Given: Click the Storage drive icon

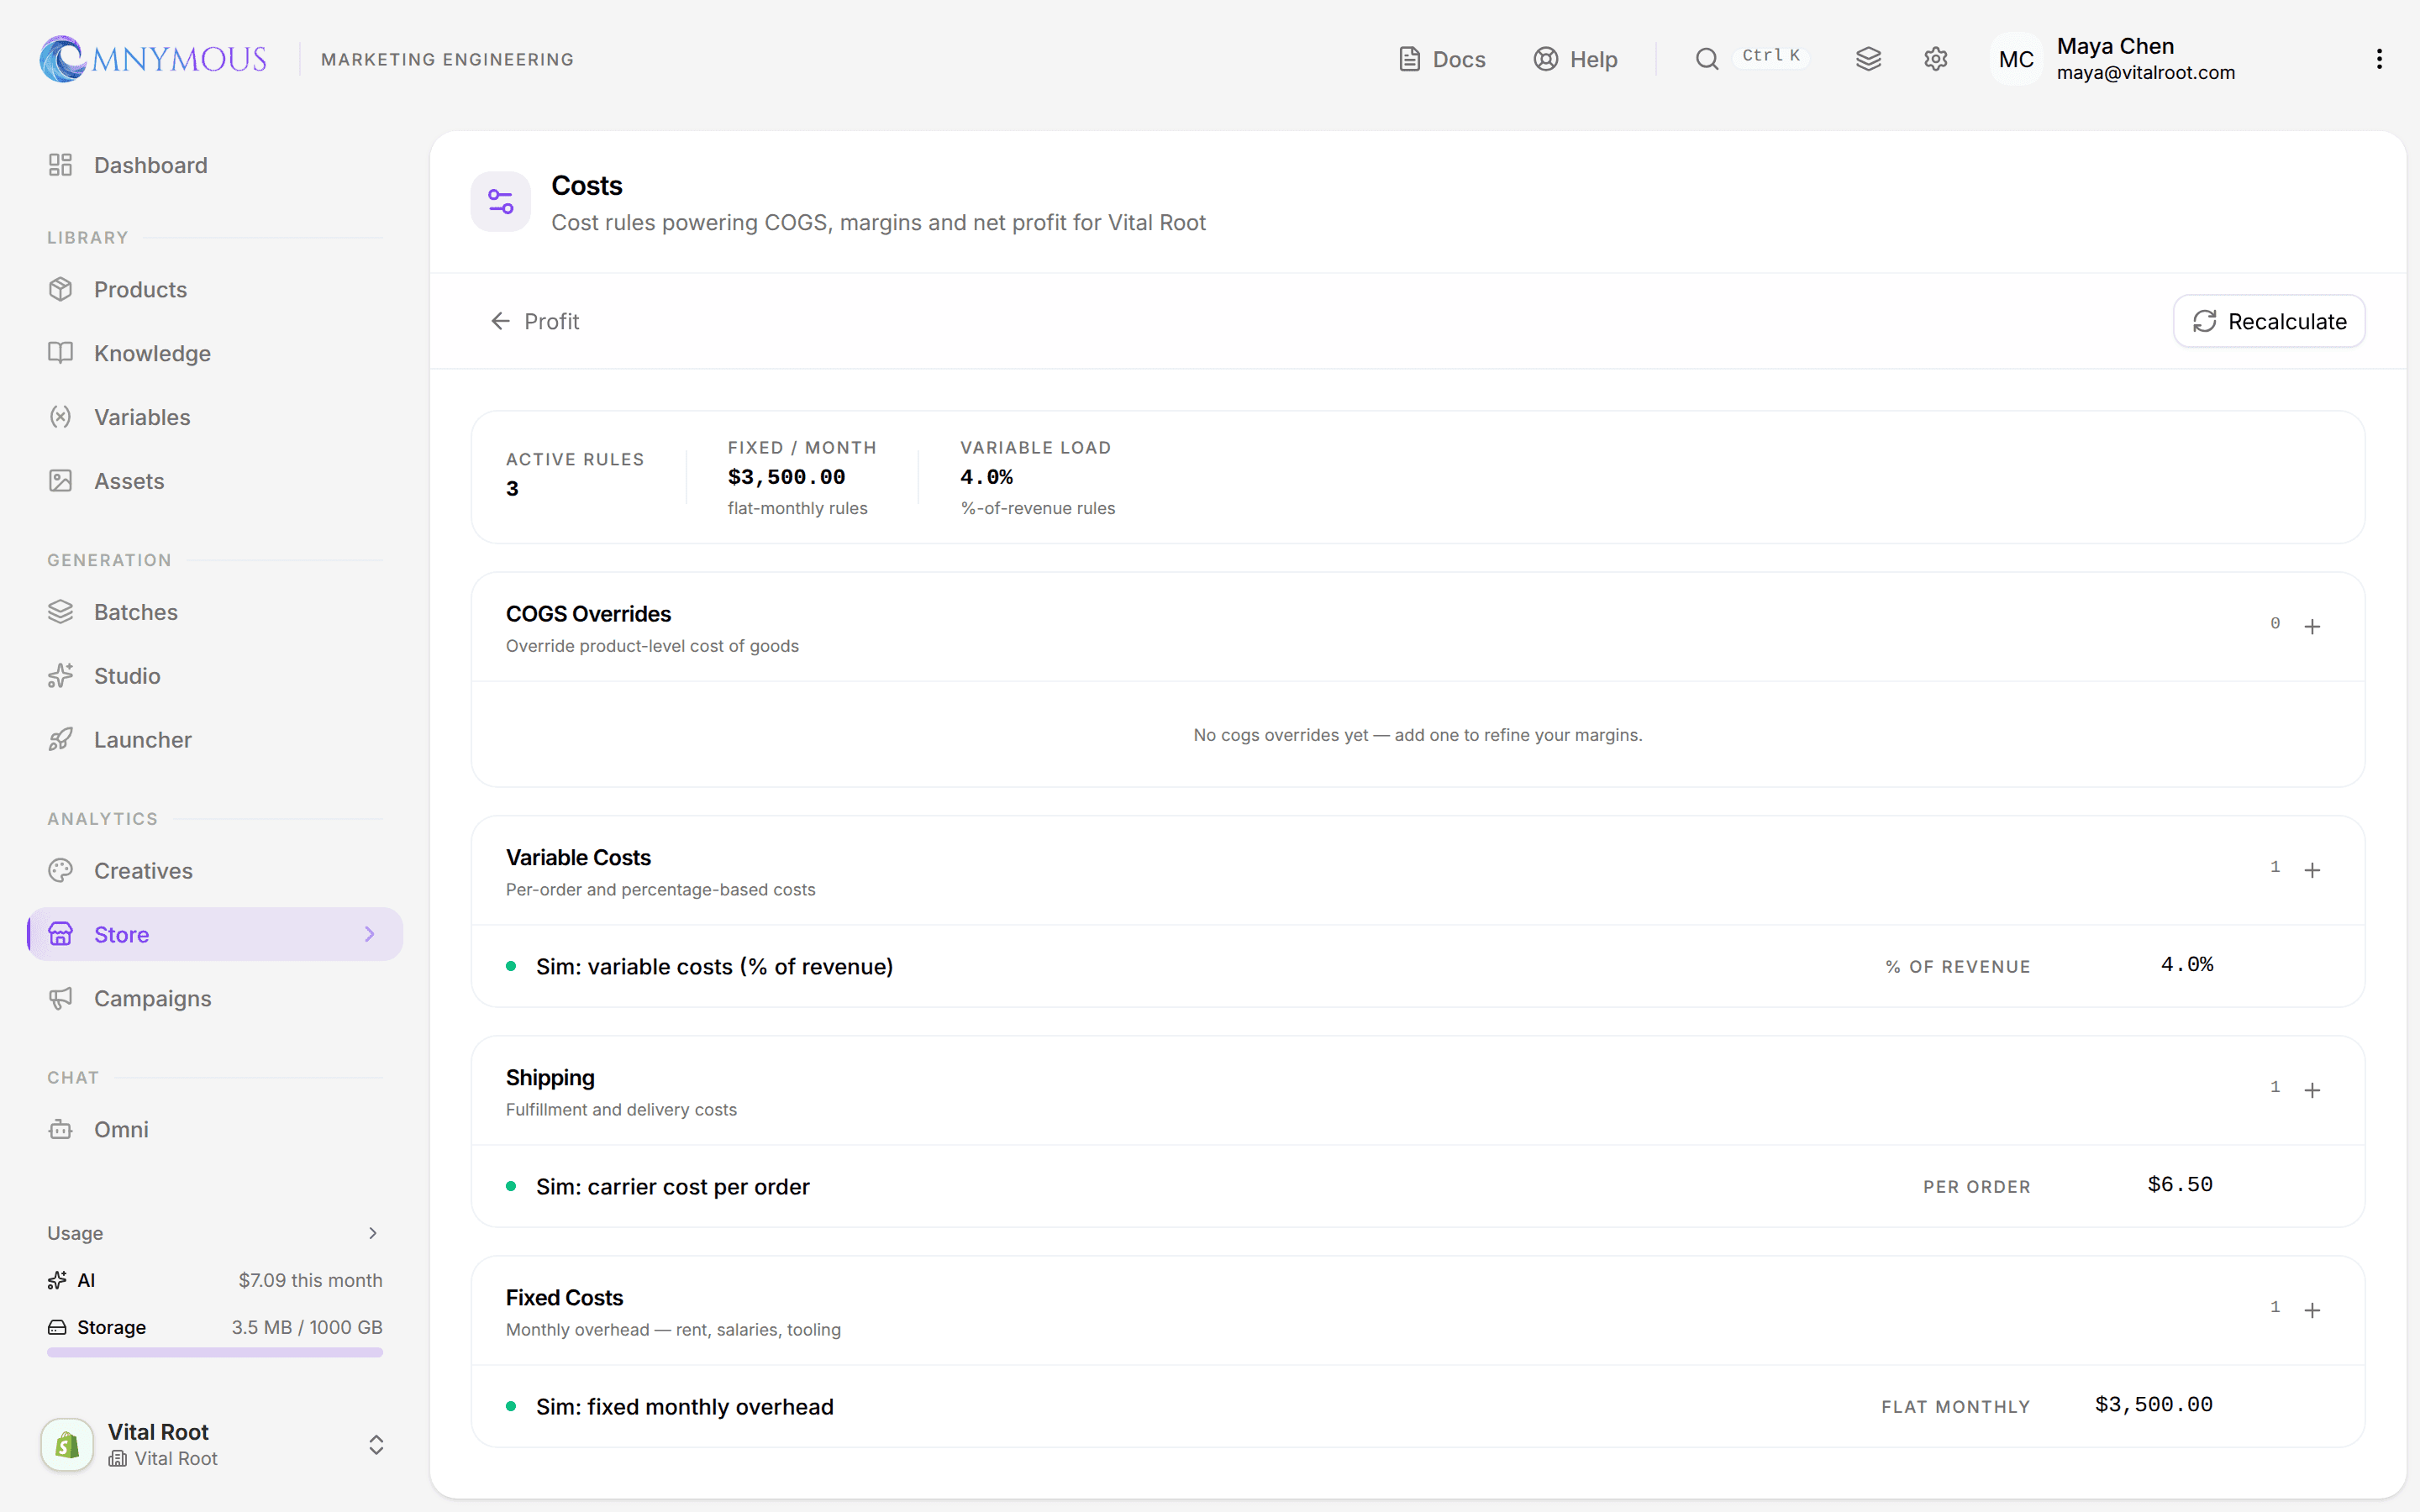Looking at the screenshot, I should point(57,1327).
